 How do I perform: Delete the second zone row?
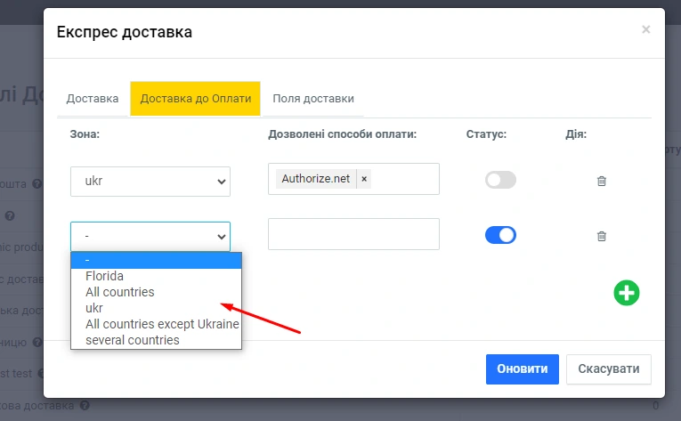click(601, 236)
